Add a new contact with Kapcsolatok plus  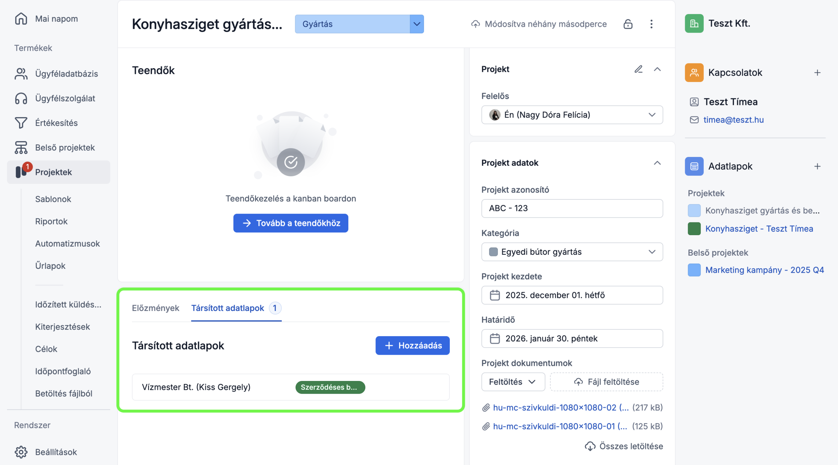(817, 73)
